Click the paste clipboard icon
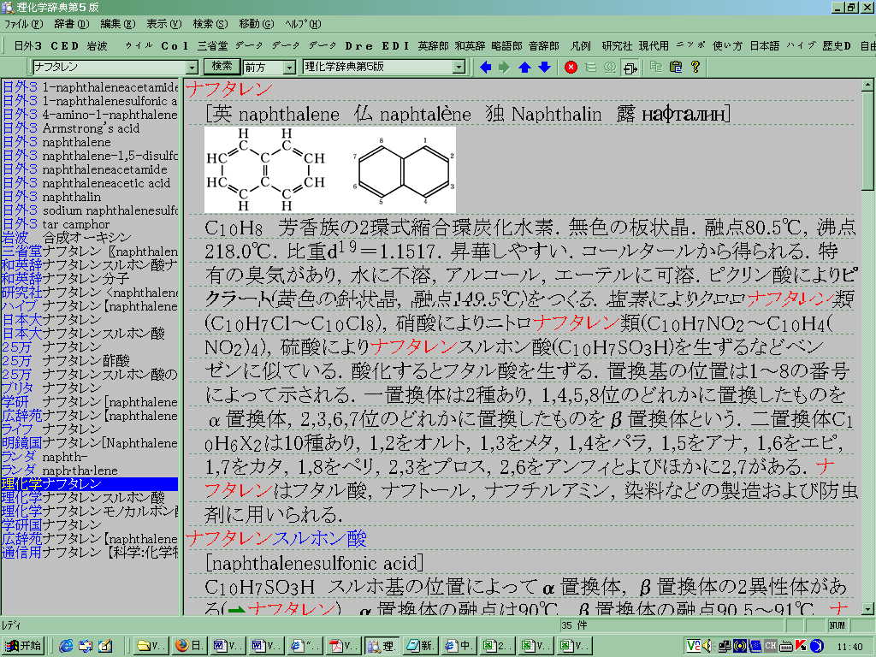This screenshot has height=657, width=876. [x=676, y=67]
